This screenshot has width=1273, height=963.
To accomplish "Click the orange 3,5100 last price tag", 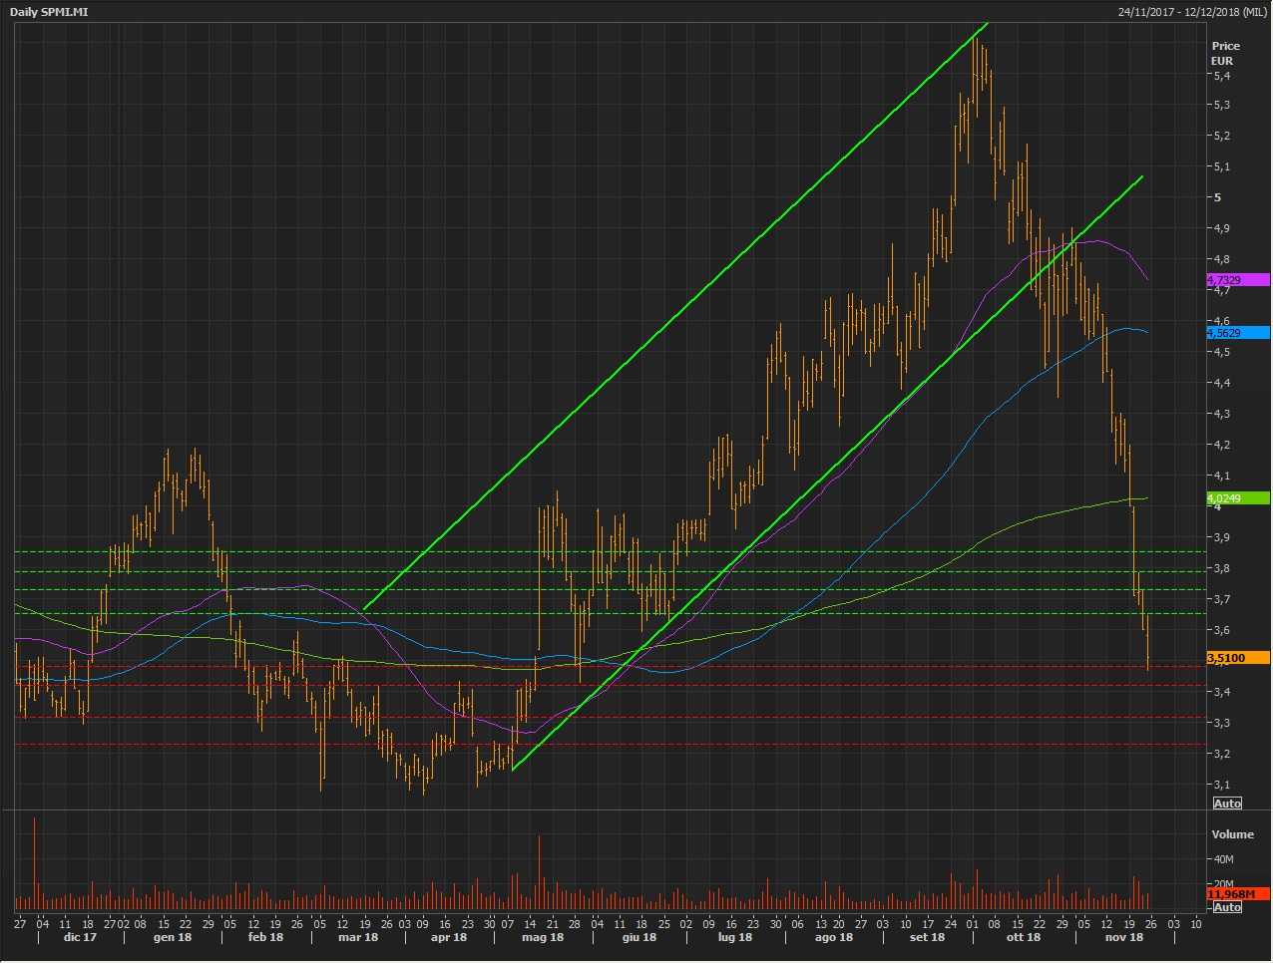I will pos(1237,658).
